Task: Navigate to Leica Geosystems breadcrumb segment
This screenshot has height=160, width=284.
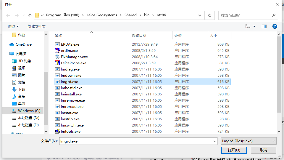Action: click(x=102, y=15)
